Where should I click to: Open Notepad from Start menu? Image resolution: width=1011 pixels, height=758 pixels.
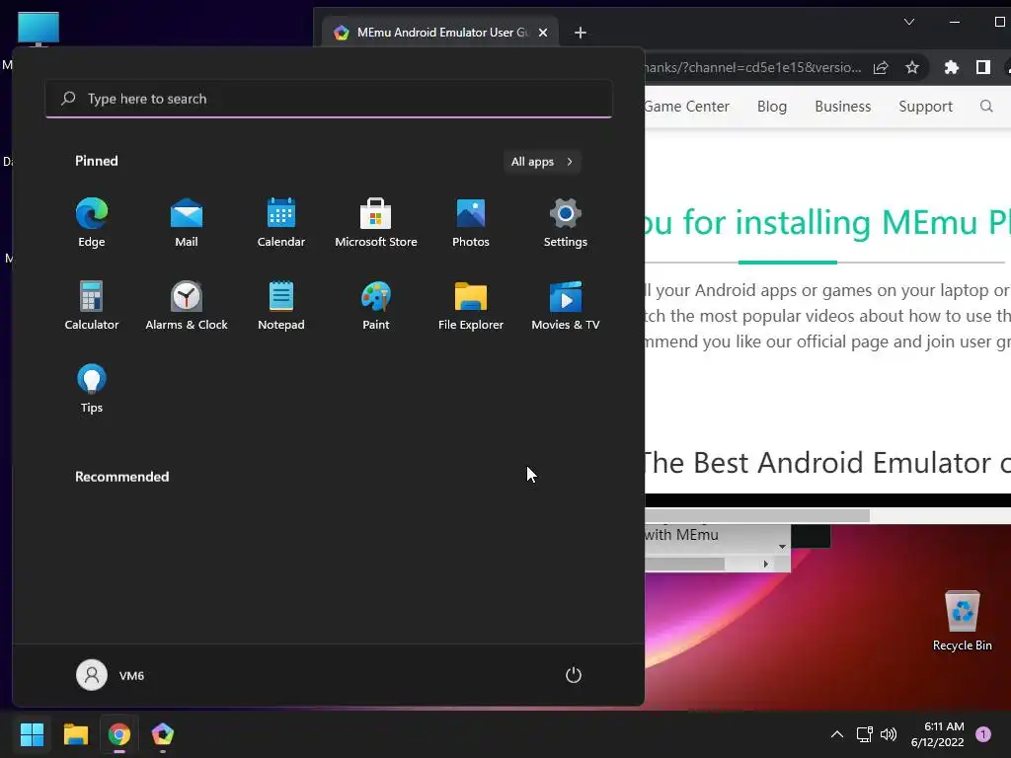pyautogui.click(x=281, y=306)
